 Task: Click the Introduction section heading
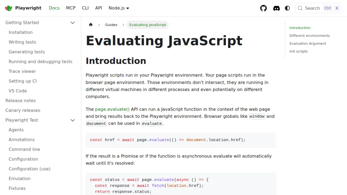coord(116,61)
